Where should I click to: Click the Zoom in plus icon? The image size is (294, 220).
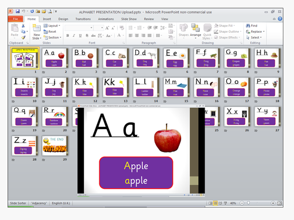273,203
